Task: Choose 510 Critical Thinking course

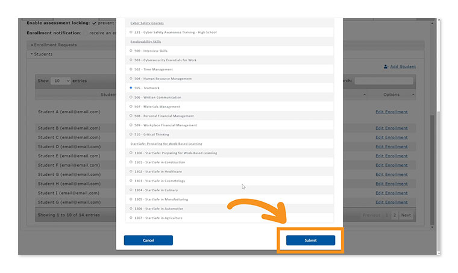Action: (131, 134)
